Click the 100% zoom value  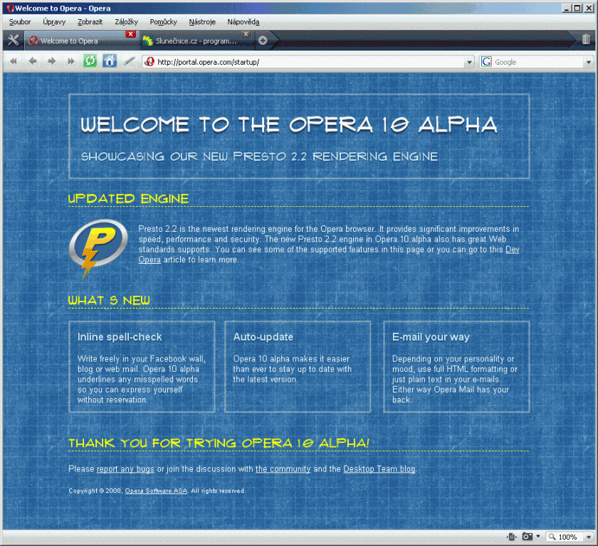point(567,537)
